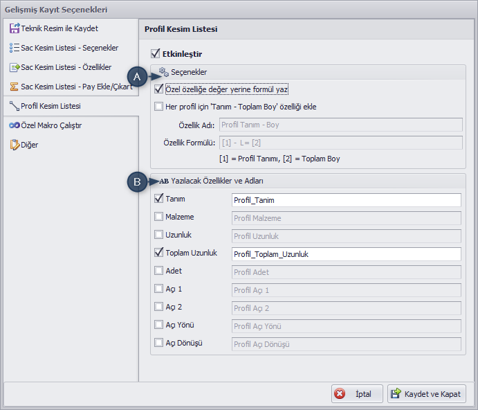Click the Diğer clipboard icon
The image size is (478, 410).
pyautogui.click(x=15, y=145)
